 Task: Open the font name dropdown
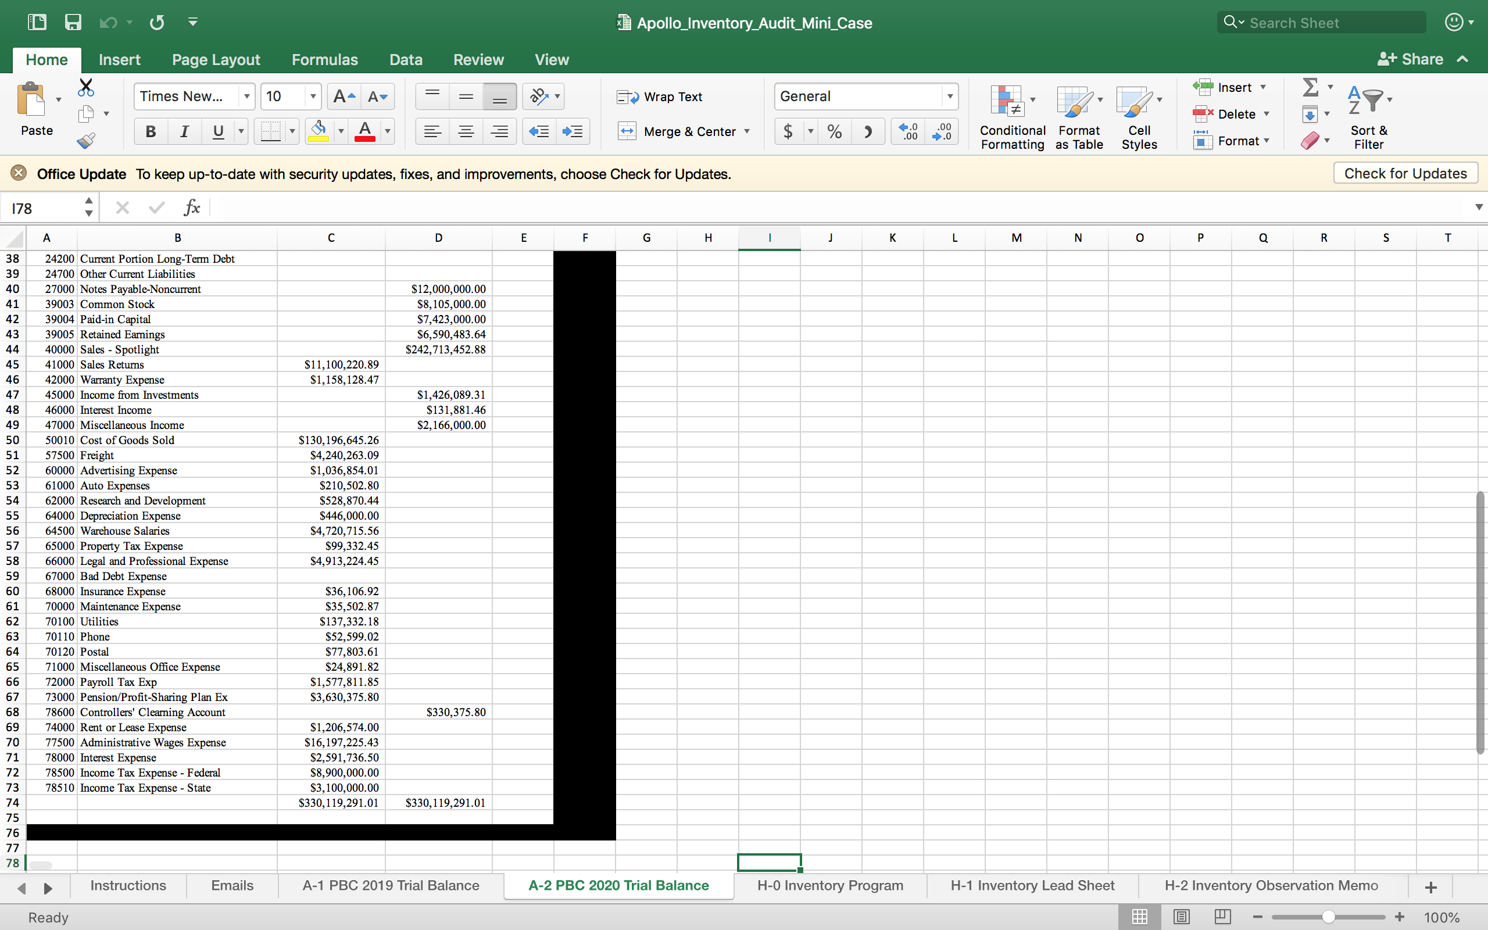(246, 96)
